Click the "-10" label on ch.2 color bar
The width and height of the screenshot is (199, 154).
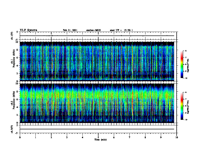click(x=186, y=120)
